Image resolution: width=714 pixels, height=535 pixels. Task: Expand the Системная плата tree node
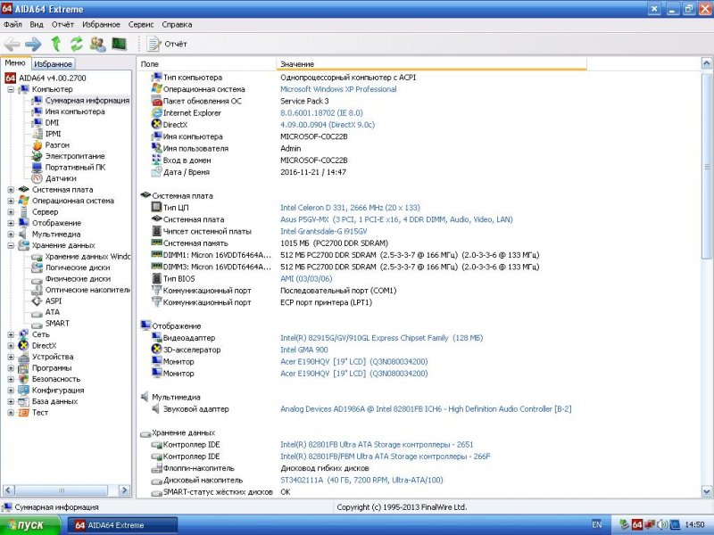click(11, 189)
